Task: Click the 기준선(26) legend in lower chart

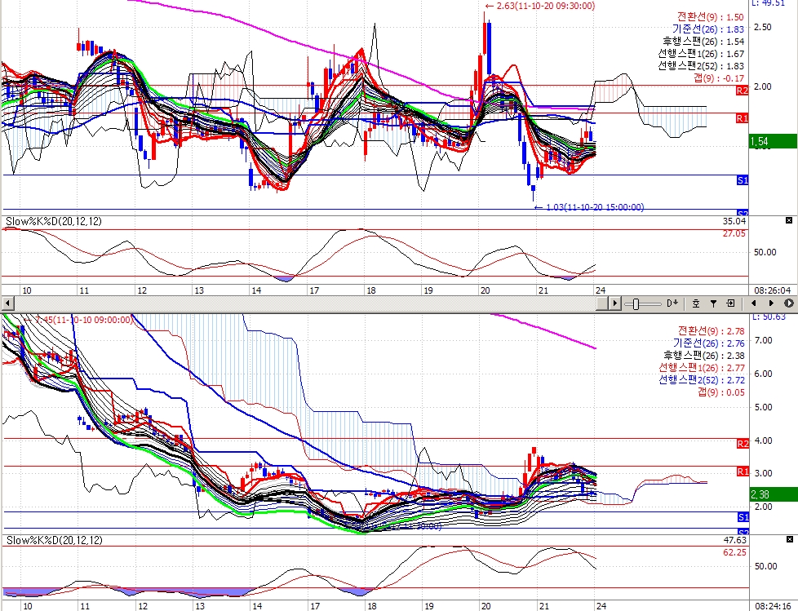Action: point(708,343)
